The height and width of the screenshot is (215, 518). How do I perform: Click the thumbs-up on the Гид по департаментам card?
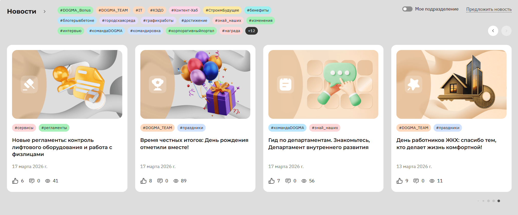271,181
